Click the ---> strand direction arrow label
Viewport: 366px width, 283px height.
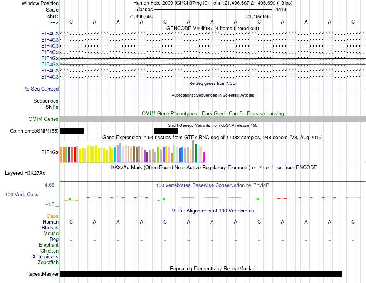click(x=54, y=22)
